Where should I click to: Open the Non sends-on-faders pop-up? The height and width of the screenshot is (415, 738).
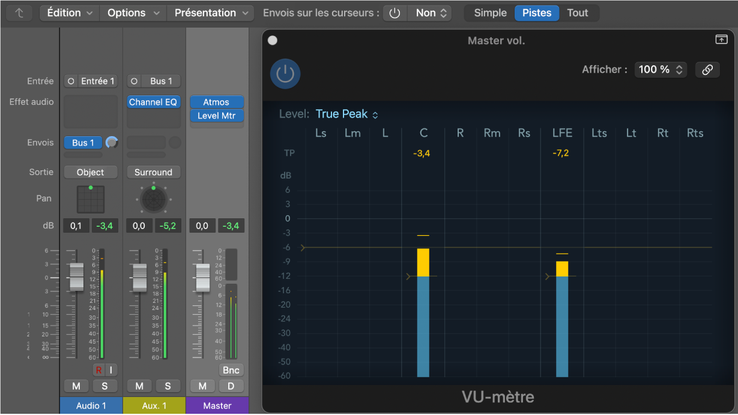430,13
